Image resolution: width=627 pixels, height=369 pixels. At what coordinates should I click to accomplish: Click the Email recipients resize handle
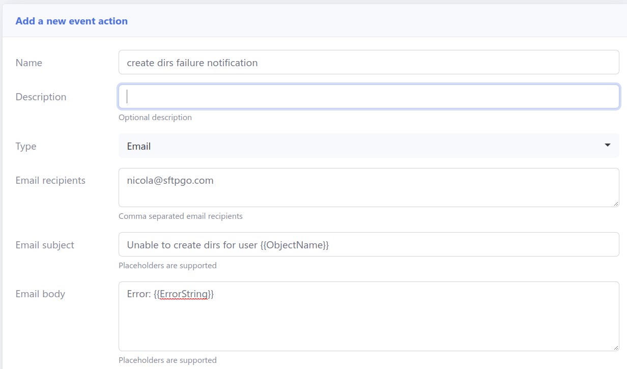(x=616, y=204)
